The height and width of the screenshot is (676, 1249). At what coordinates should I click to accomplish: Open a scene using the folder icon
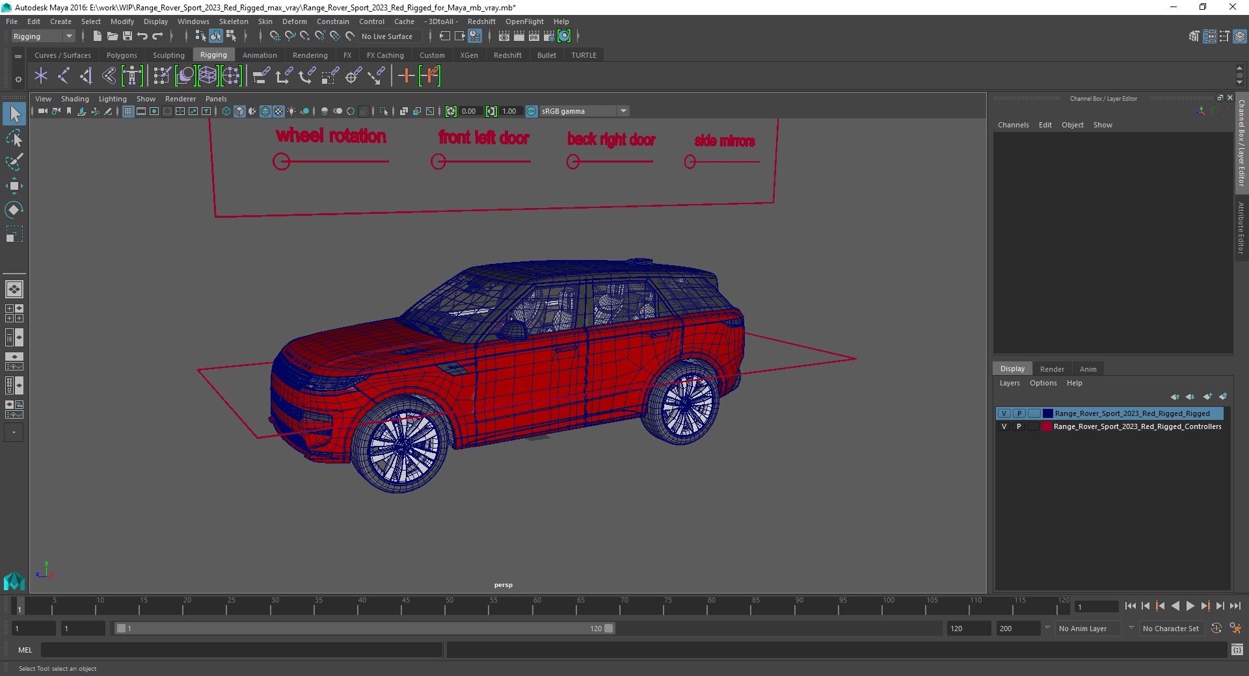pyautogui.click(x=112, y=36)
